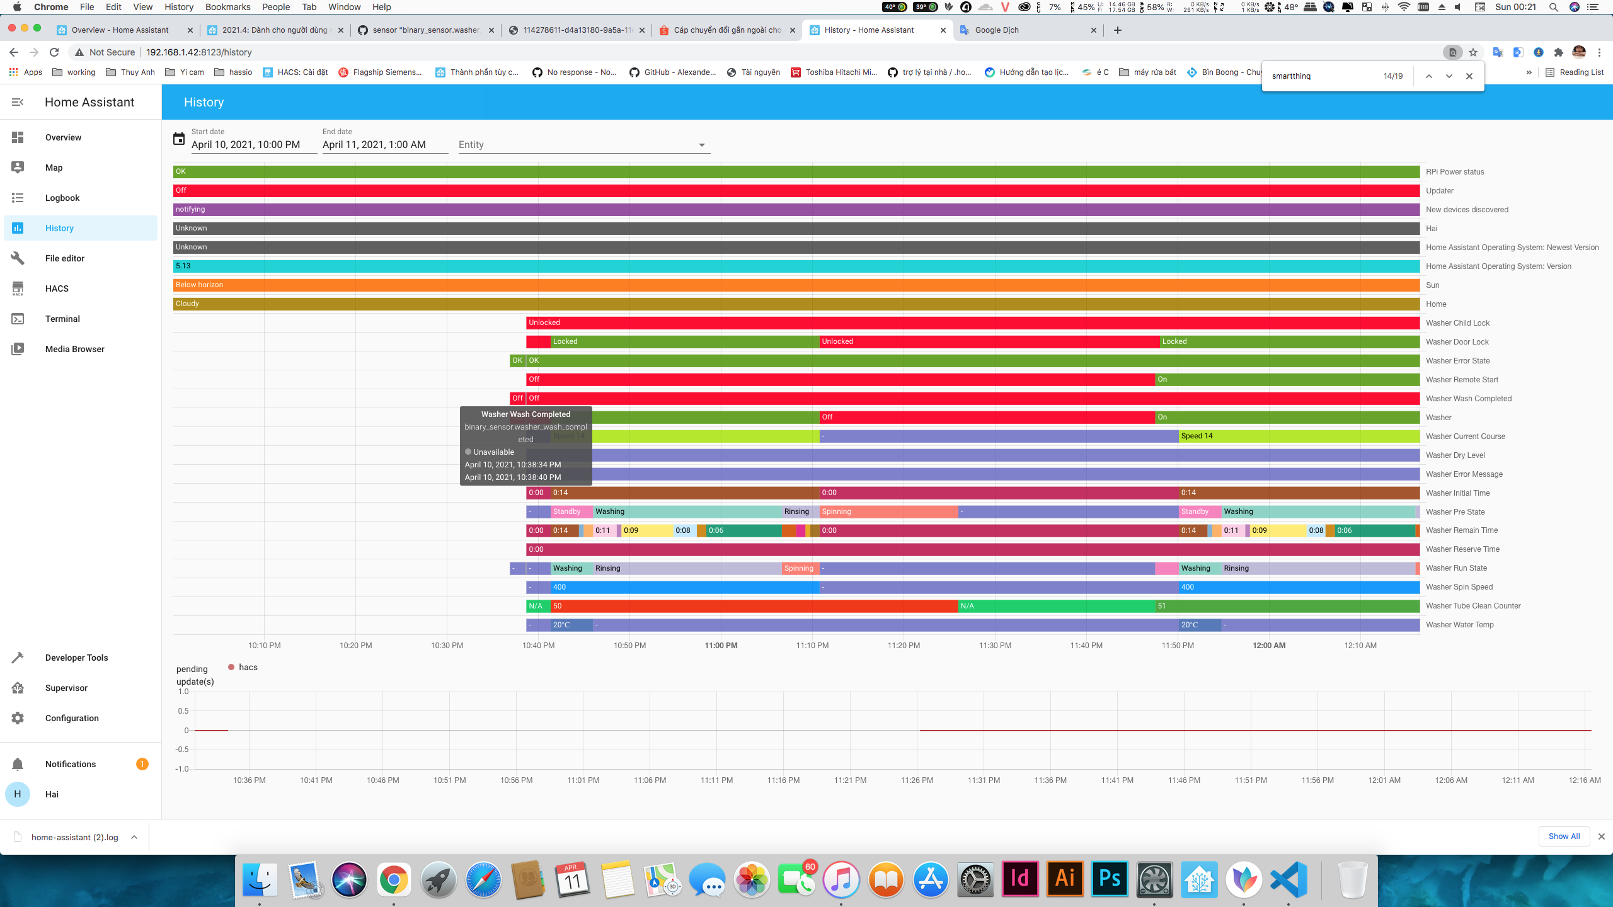1613x907 pixels.
Task: Open the calendar date picker icon
Action: click(x=179, y=139)
